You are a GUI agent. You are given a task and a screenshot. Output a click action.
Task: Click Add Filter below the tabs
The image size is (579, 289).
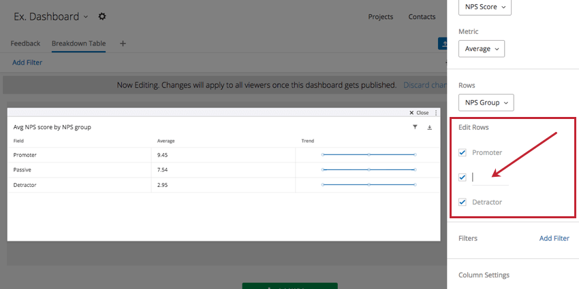click(27, 63)
